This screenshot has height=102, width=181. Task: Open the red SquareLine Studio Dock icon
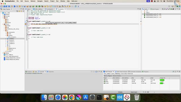(x=127, y=97)
